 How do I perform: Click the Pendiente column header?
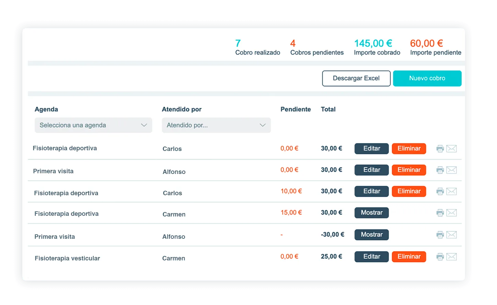click(x=296, y=109)
